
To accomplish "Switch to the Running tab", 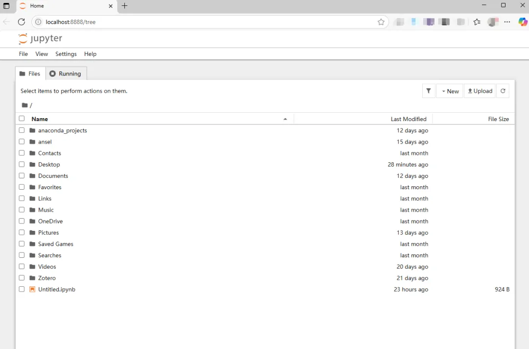I will point(66,74).
